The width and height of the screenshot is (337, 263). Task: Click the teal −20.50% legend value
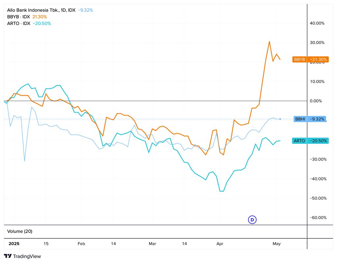[x=42, y=23]
